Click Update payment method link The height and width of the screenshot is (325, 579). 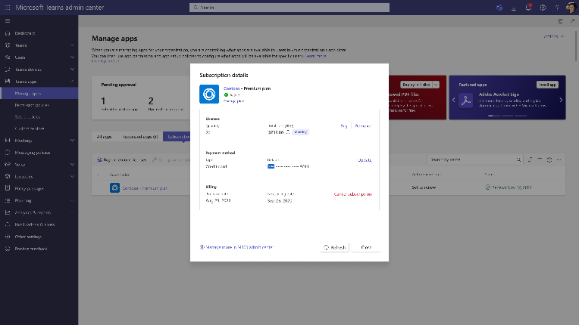pyautogui.click(x=365, y=160)
